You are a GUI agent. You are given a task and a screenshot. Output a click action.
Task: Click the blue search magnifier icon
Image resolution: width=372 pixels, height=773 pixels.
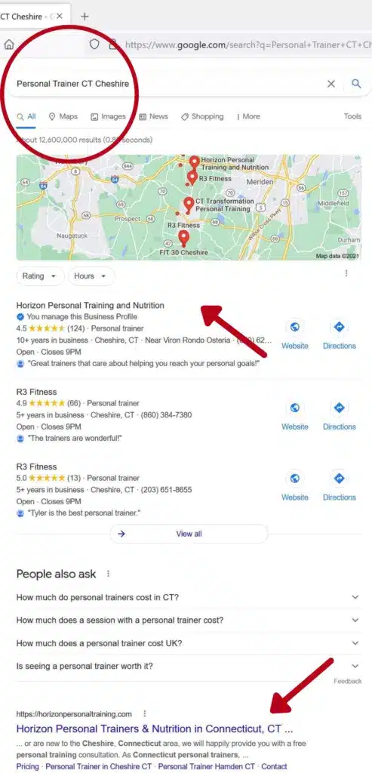click(x=356, y=84)
